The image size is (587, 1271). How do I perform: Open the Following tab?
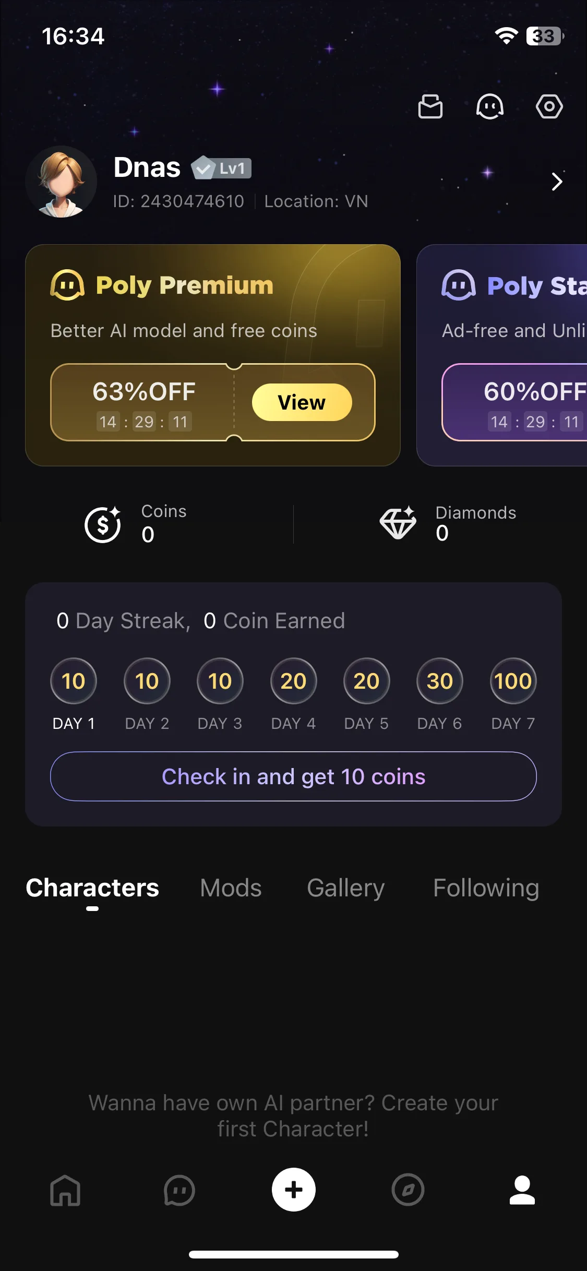486,888
